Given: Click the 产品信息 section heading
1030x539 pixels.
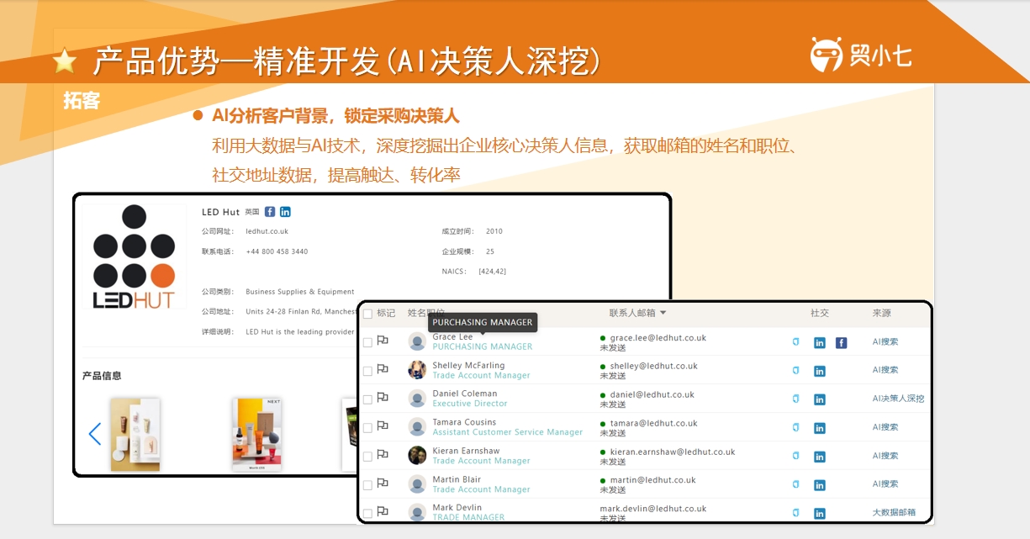Looking at the screenshot, I should point(102,376).
